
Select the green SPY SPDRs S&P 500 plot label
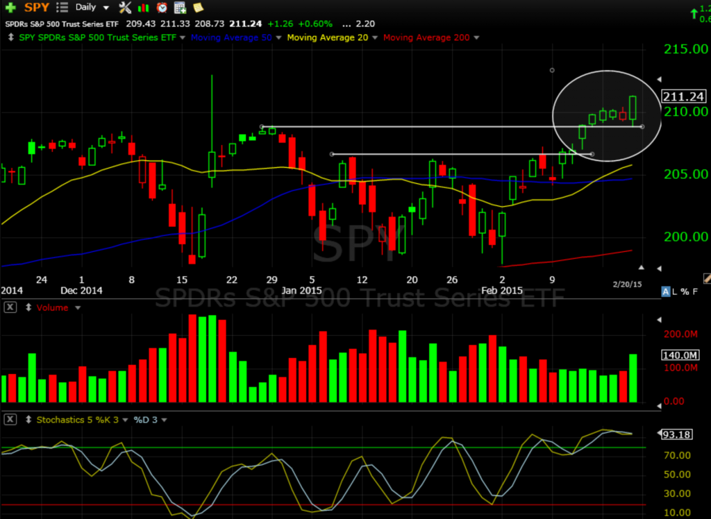(x=97, y=37)
